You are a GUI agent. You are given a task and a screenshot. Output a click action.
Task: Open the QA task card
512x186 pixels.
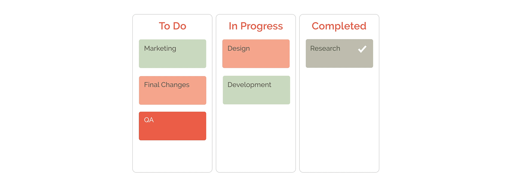click(173, 126)
